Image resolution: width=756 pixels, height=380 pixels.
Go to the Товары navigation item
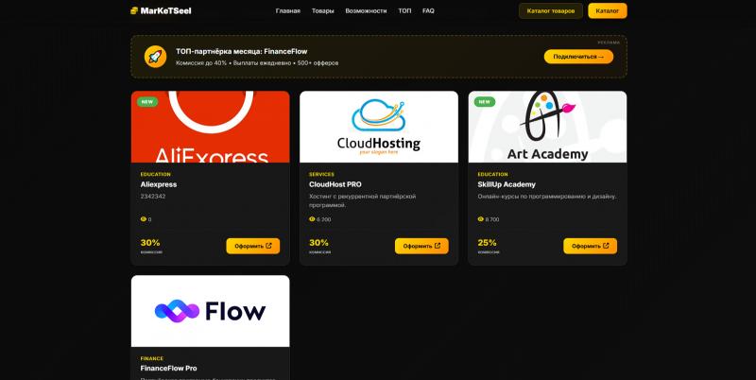pyautogui.click(x=322, y=10)
